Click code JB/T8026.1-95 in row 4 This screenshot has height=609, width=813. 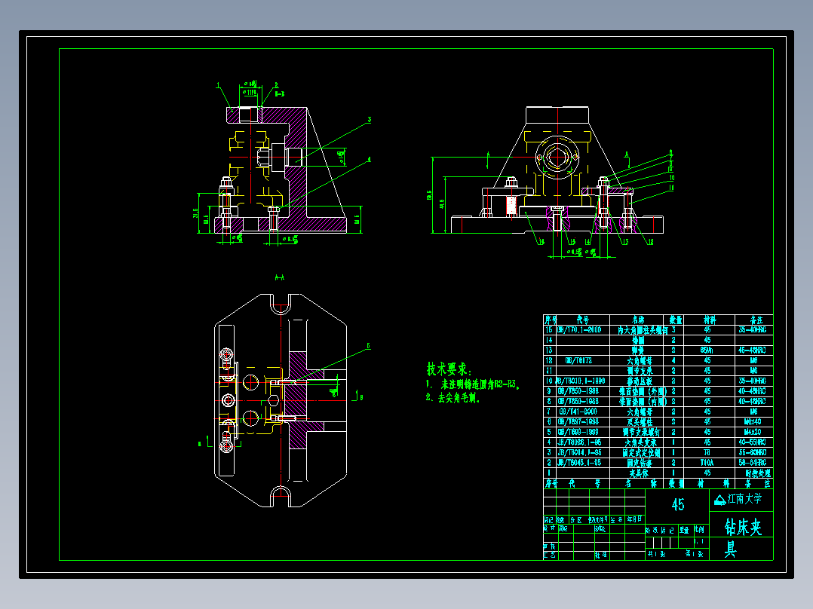tap(580, 442)
